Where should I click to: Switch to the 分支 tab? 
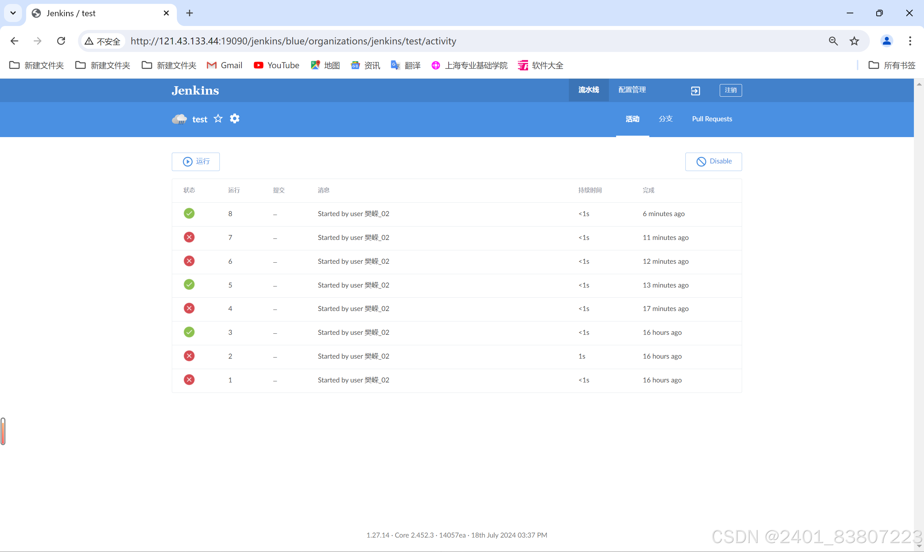click(x=665, y=119)
